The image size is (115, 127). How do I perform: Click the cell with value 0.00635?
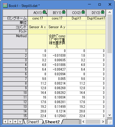tap(57, 60)
